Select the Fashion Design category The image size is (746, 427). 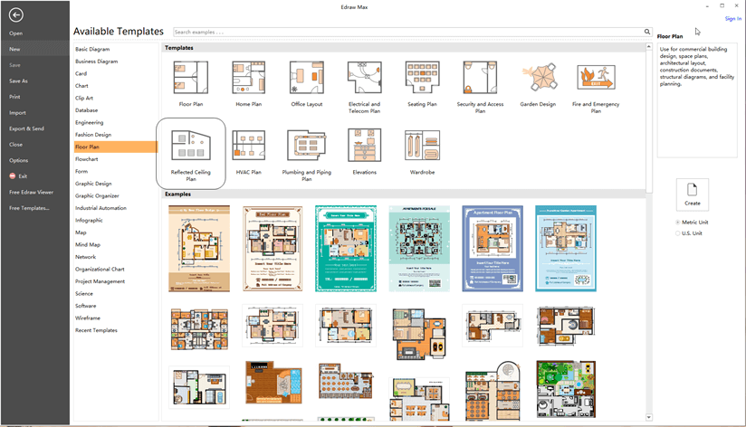pyautogui.click(x=92, y=135)
